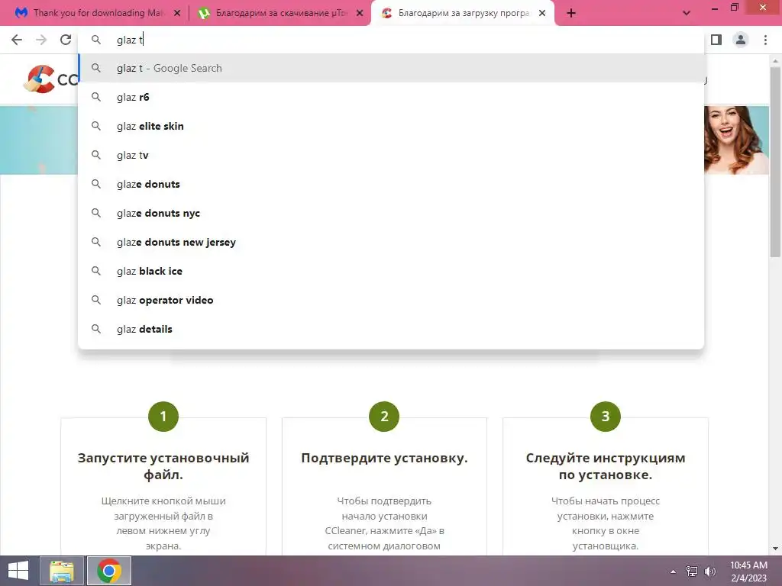The image size is (782, 586).
Task: Go back with the browser back arrow
Action: [x=17, y=40]
